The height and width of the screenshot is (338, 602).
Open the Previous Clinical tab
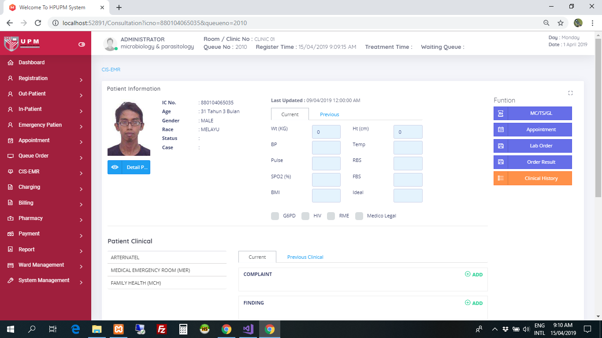click(x=305, y=257)
